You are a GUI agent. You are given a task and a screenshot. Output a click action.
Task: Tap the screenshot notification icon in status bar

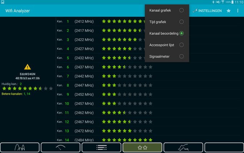pos(3,2)
